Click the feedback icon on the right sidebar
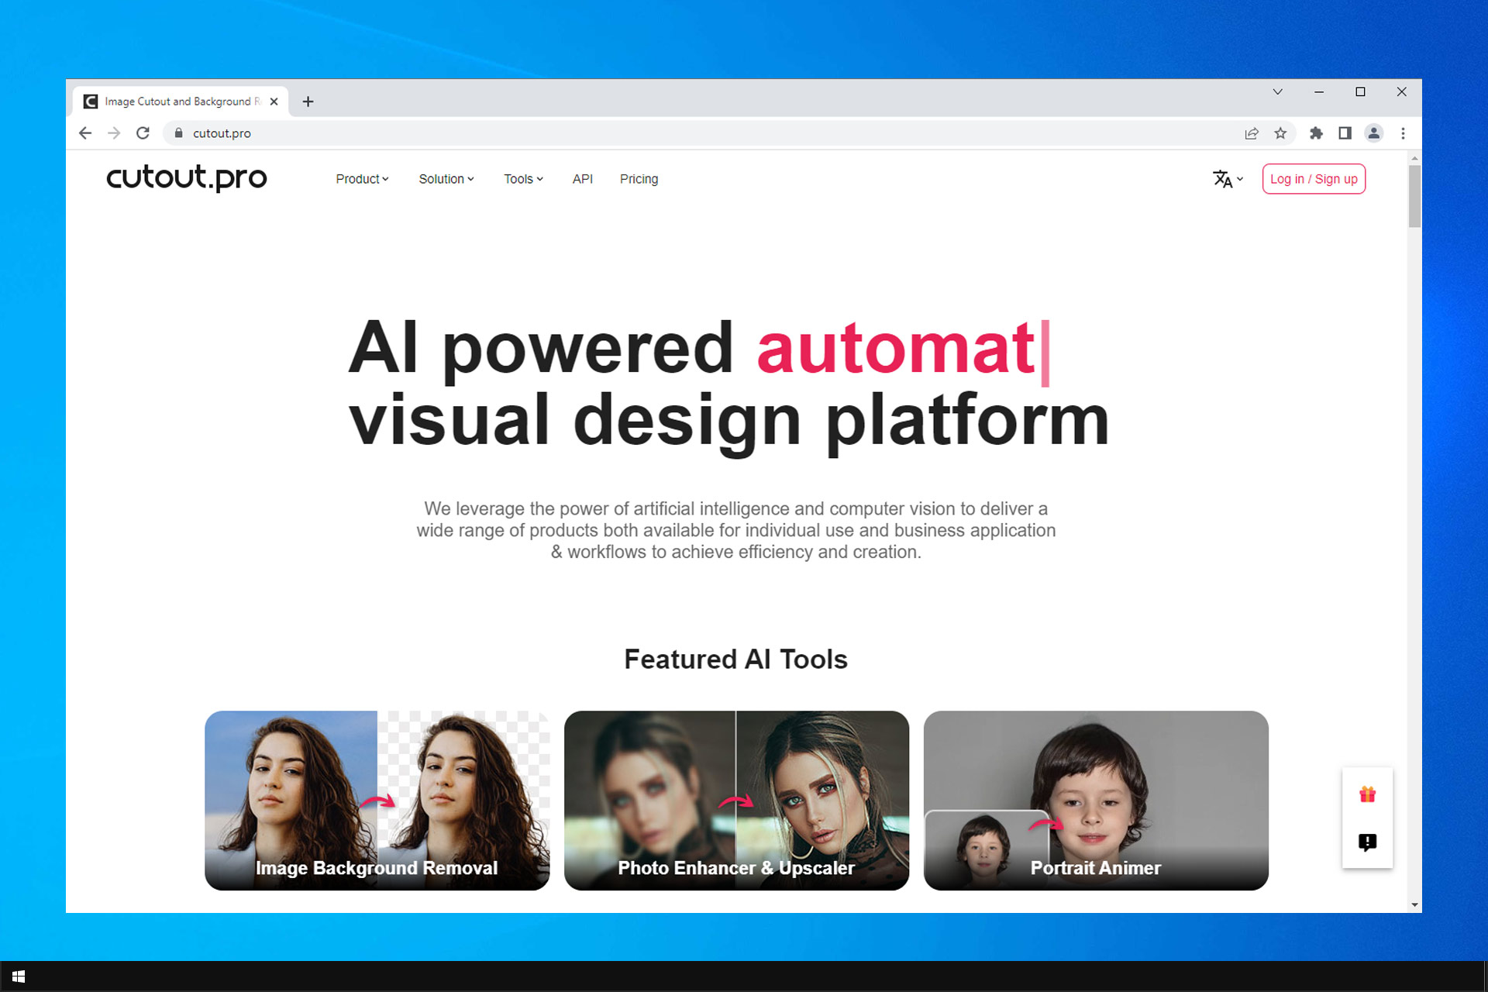Viewport: 1488px width, 992px height. tap(1364, 842)
